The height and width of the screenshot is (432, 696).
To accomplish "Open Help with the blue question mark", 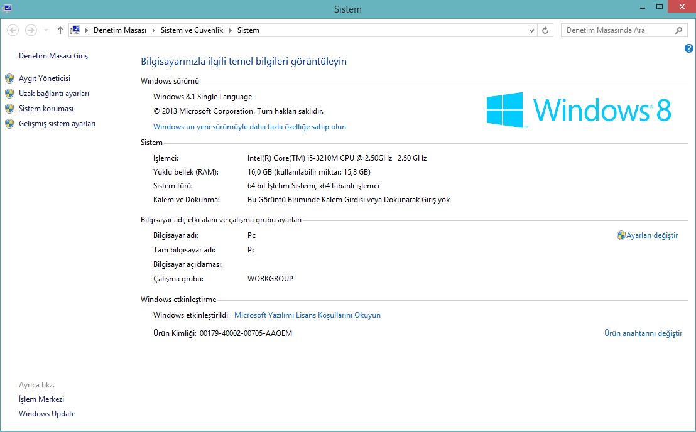I will coord(689,48).
